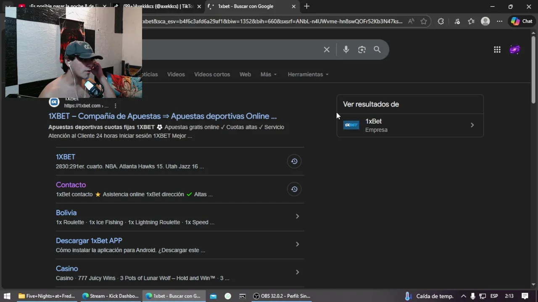Open WhatsApp from the taskbar

(x=228, y=296)
